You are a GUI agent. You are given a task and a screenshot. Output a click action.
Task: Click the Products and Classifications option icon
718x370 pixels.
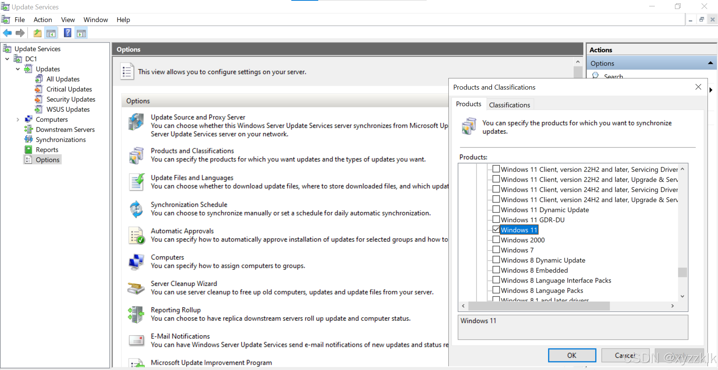click(136, 155)
